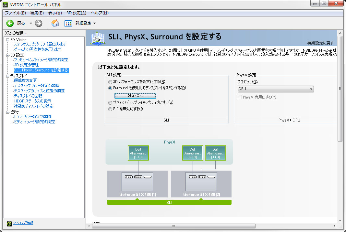
Task: Open ビデオ イメージ設定の調整 task
Action: pos(34,121)
